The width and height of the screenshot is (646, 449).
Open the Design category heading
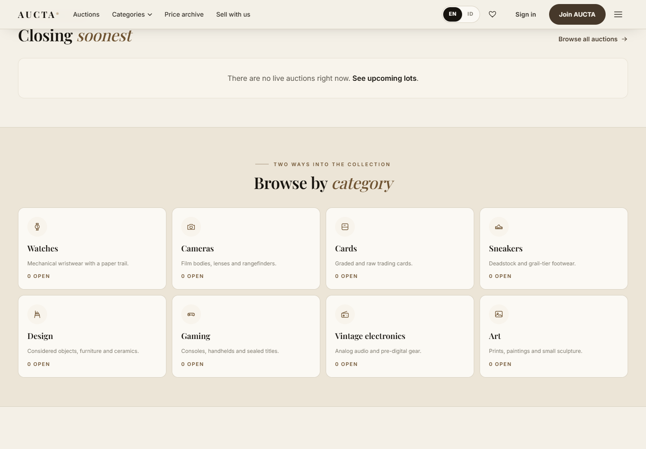pyautogui.click(x=40, y=336)
